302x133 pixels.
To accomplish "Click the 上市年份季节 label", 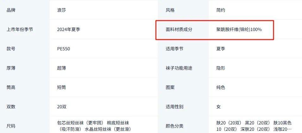I will [x=20, y=29].
